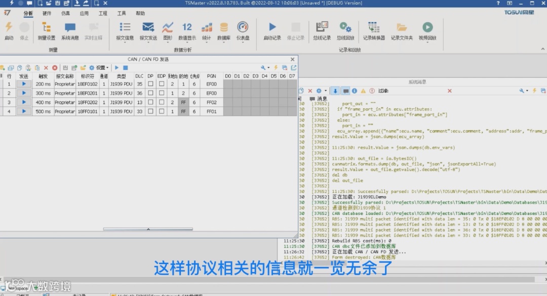This screenshot has height=296, width=547.
Task: Toggle DP checkbox in row 4
Action: [x=150, y=111]
